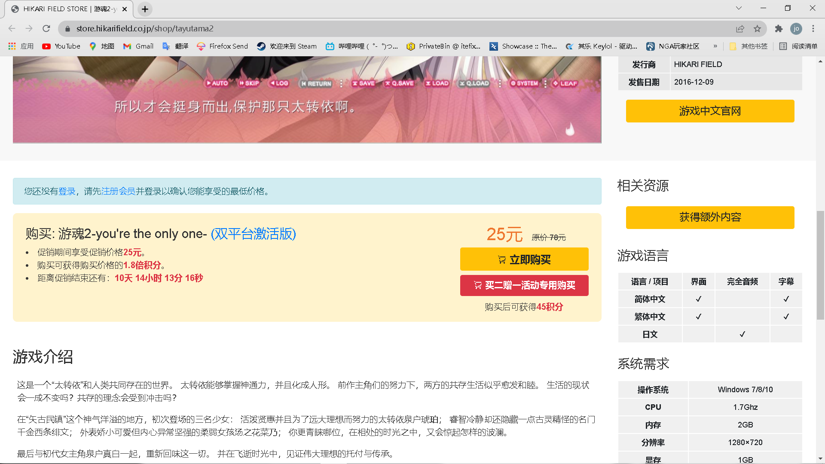Open Chrome three-dot menu
This screenshot has height=464, width=825.
coord(813,28)
